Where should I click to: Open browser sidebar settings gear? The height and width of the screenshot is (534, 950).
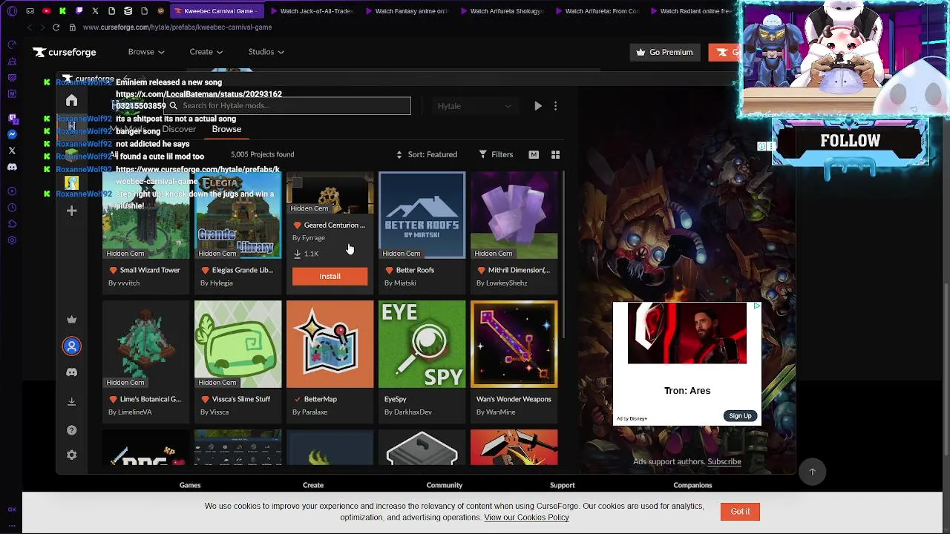tap(12, 240)
